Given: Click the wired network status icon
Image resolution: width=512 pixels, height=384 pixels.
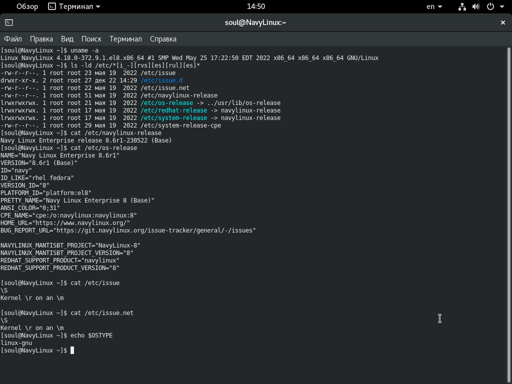Looking at the screenshot, I should pyautogui.click(x=462, y=6).
